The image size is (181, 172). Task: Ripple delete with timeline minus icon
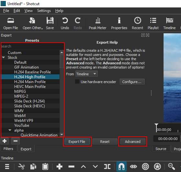coord(71,167)
